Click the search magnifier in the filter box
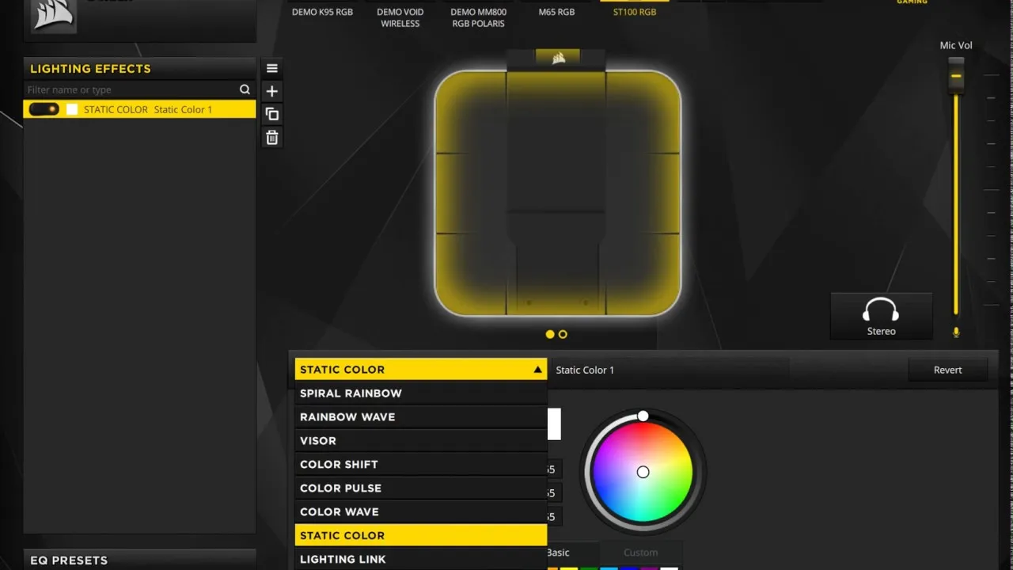 point(245,89)
